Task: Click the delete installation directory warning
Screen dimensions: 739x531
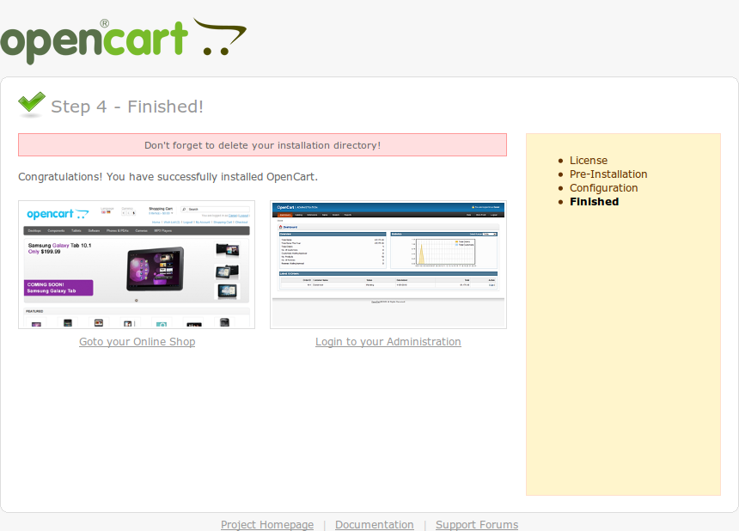Action: (262, 145)
